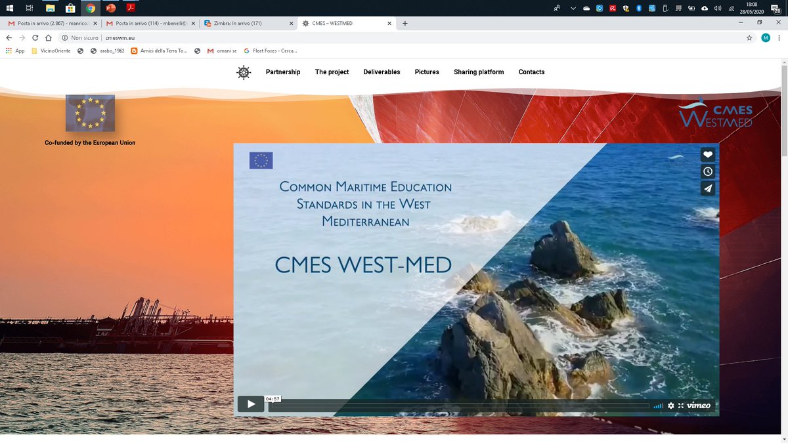Adjust Vimeo volume bars

pos(658,406)
